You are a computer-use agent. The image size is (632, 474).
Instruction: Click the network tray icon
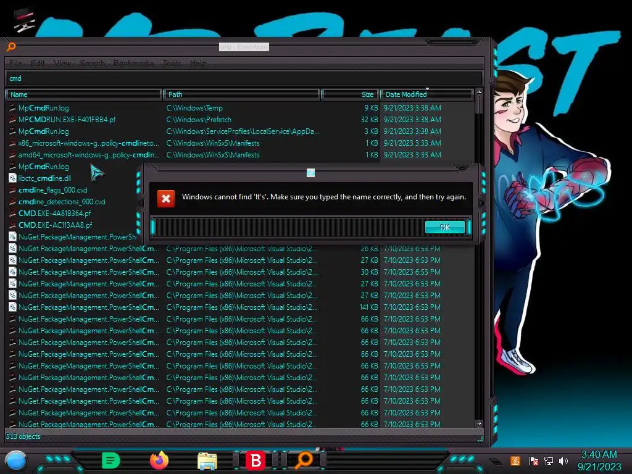tap(549, 460)
